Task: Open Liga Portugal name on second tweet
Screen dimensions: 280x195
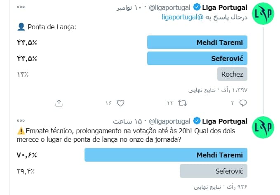Action: (x=225, y=121)
